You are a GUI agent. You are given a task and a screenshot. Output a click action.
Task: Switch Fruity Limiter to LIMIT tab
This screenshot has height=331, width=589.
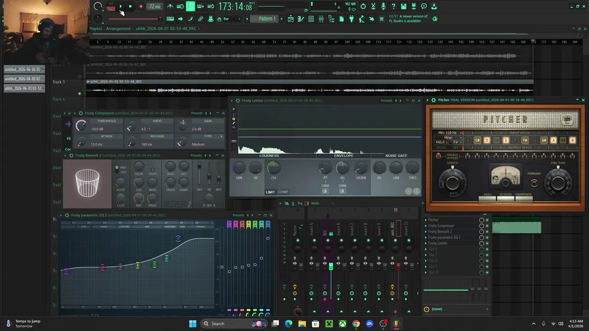tap(270, 192)
